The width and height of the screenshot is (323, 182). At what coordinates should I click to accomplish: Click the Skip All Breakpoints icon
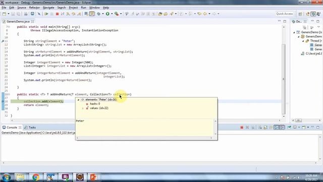point(39,14)
